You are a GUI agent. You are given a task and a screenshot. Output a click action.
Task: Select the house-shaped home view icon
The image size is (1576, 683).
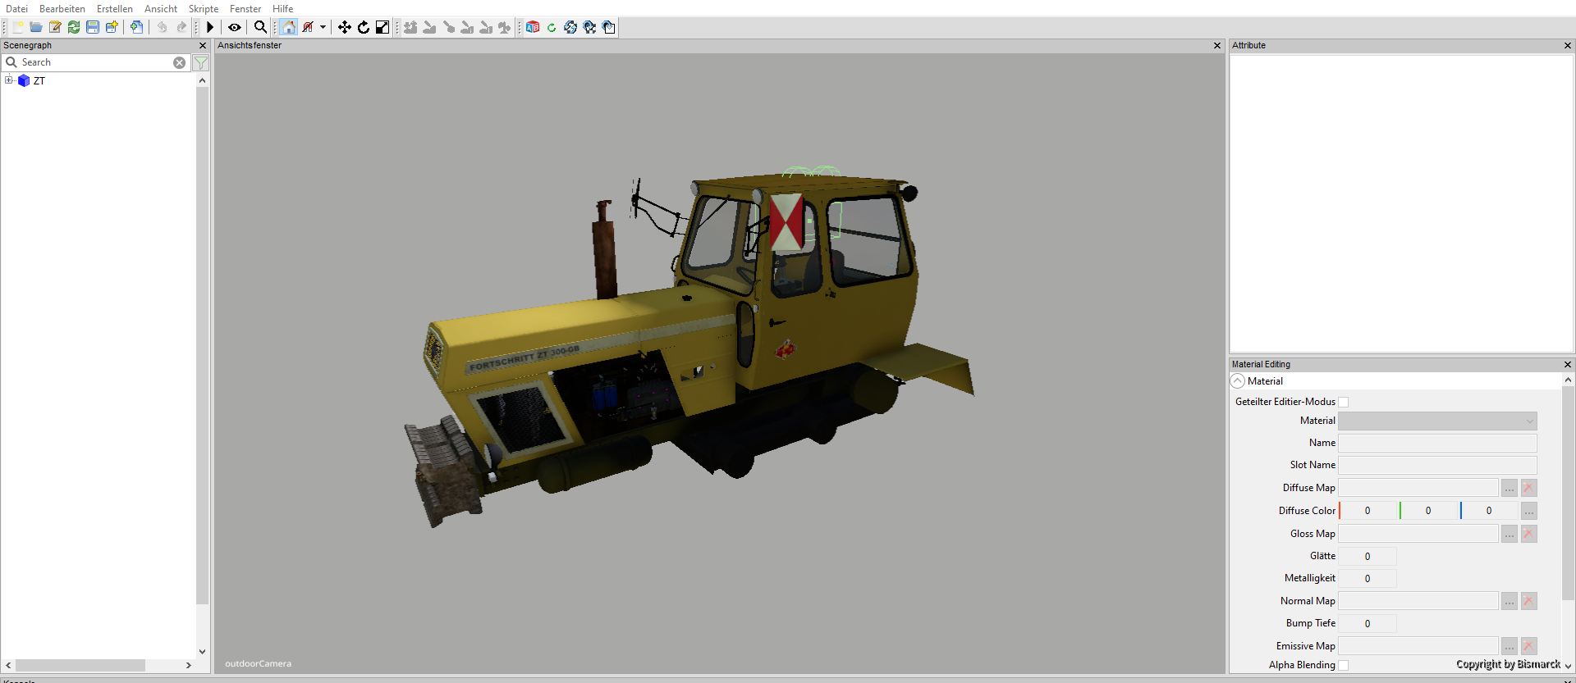coord(289,27)
